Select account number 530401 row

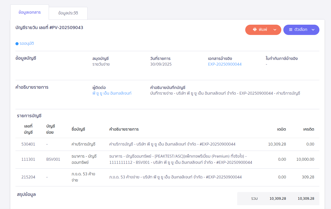tap(28, 144)
